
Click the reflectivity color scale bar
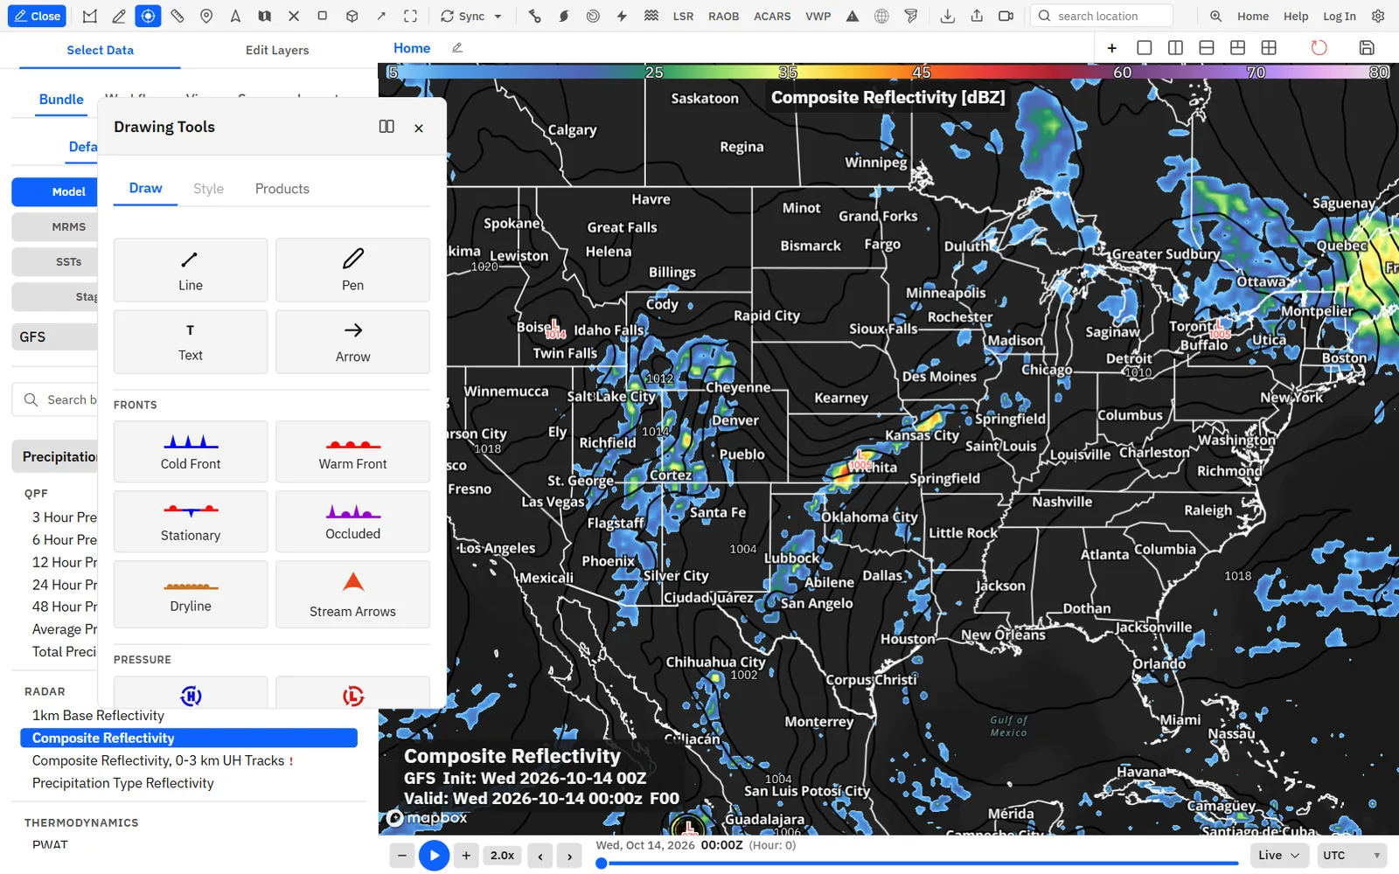coord(888,72)
